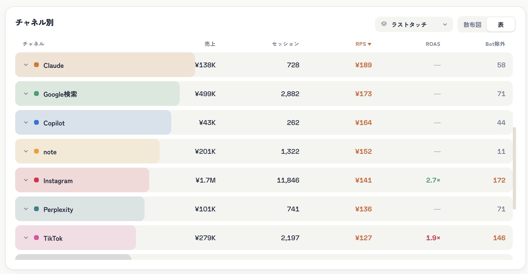Click Google検索's green channel dot
Screen dimensions: 528x274
click(36, 94)
